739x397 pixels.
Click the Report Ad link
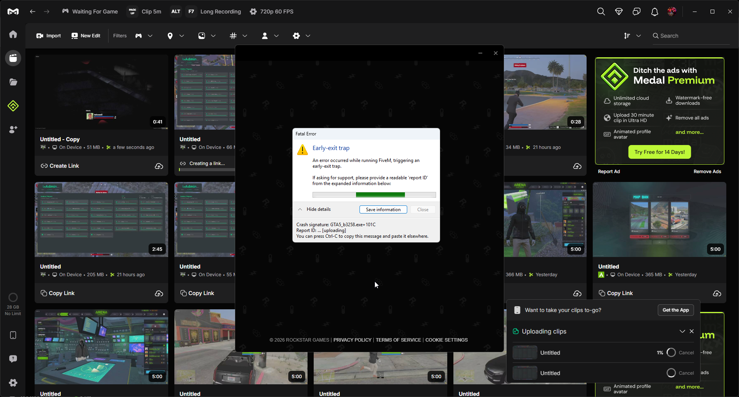[x=609, y=172]
